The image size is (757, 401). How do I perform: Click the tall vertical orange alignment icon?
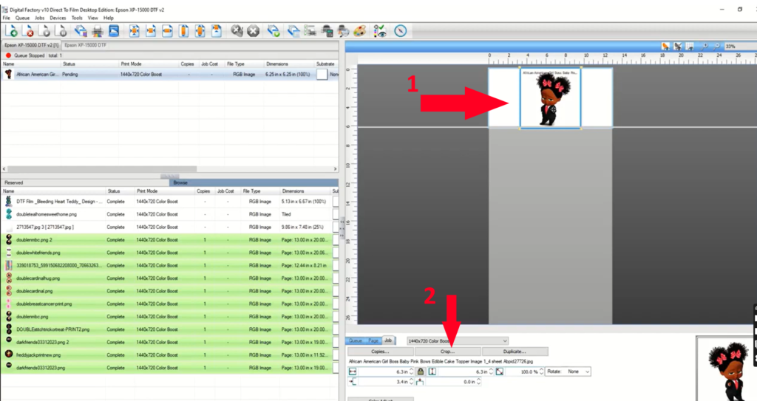(x=183, y=31)
